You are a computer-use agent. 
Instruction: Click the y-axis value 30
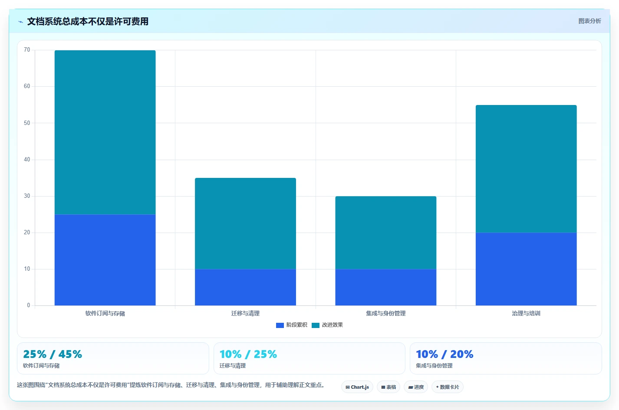click(27, 196)
